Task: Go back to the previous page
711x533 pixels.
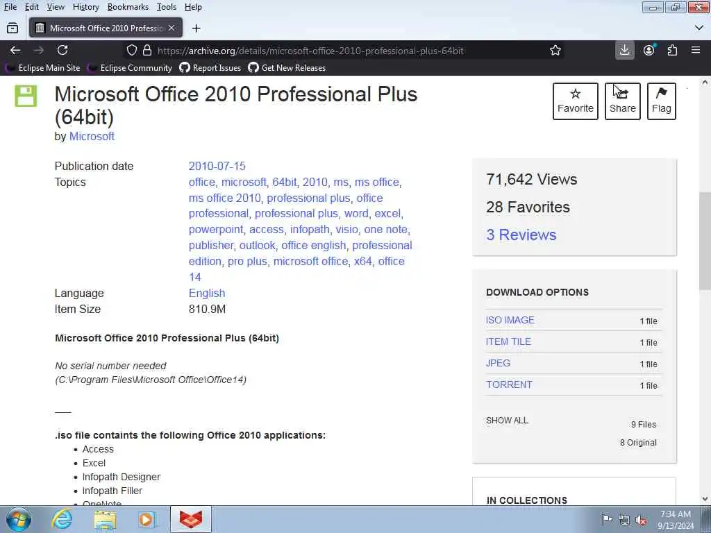Action: coord(15,50)
